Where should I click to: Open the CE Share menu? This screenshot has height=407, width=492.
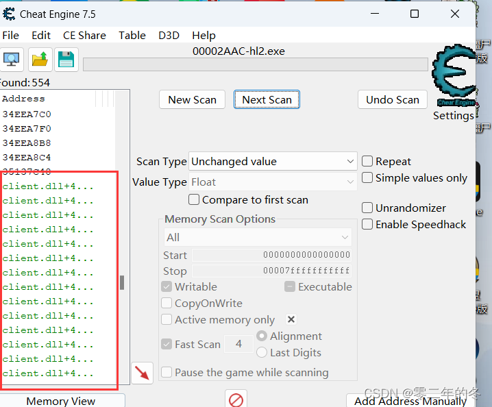pos(84,36)
